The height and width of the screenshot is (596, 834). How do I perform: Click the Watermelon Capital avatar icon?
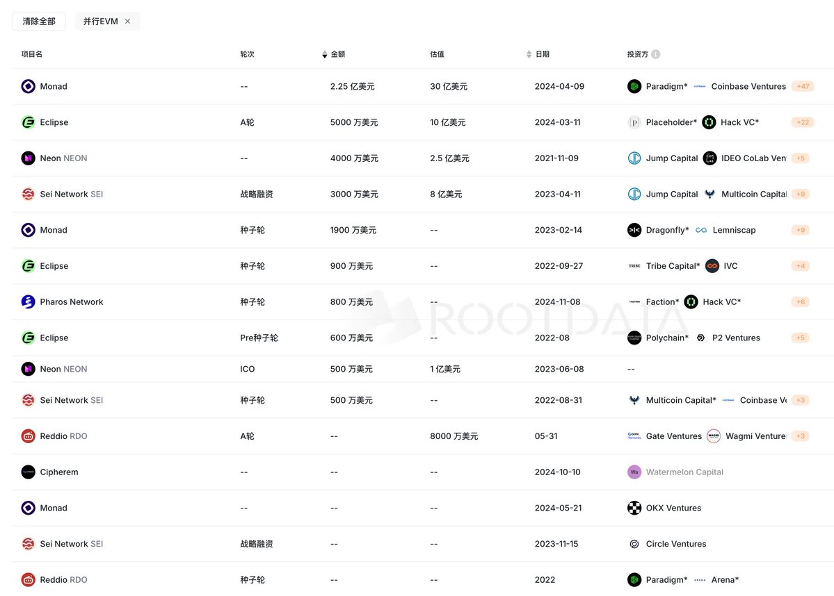634,472
